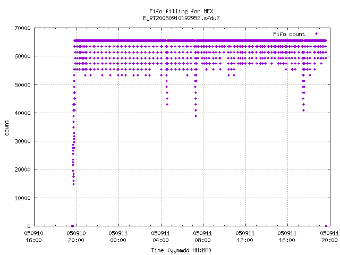This screenshot has height=255, width=340.
Task: Click the y-axis label "count"
Action: click(7, 128)
